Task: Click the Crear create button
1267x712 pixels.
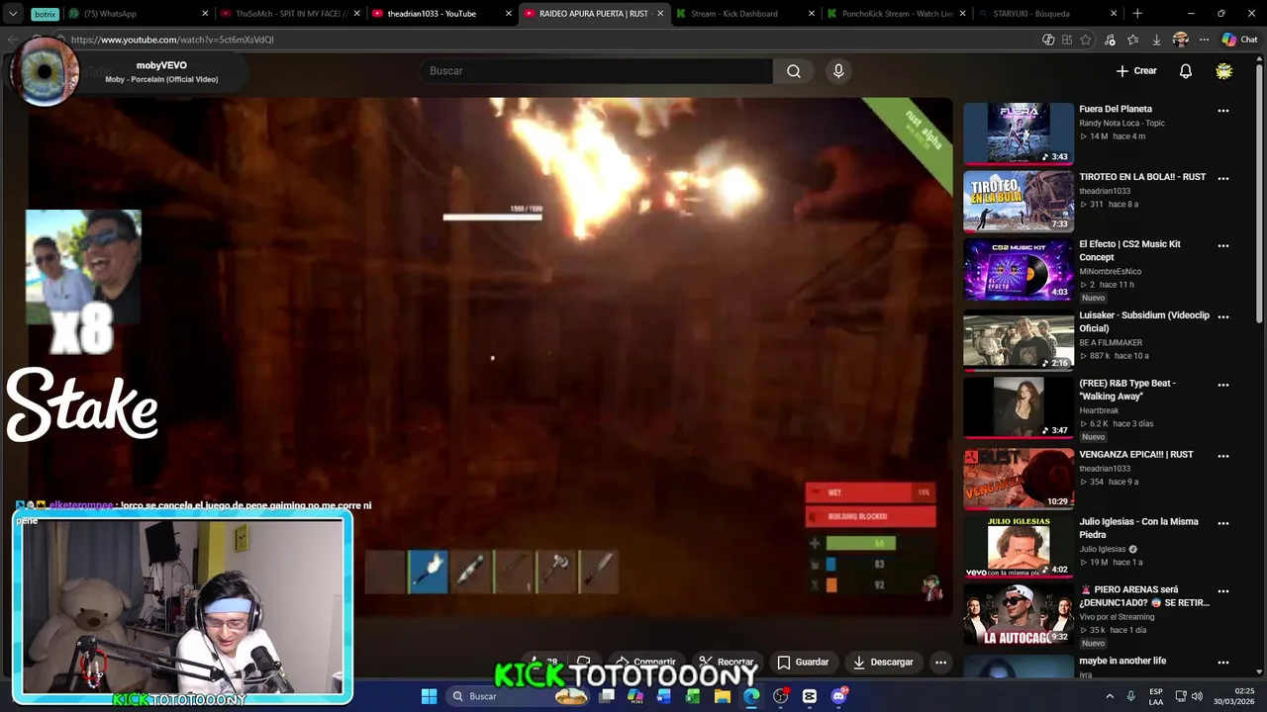Action: coord(1136,71)
